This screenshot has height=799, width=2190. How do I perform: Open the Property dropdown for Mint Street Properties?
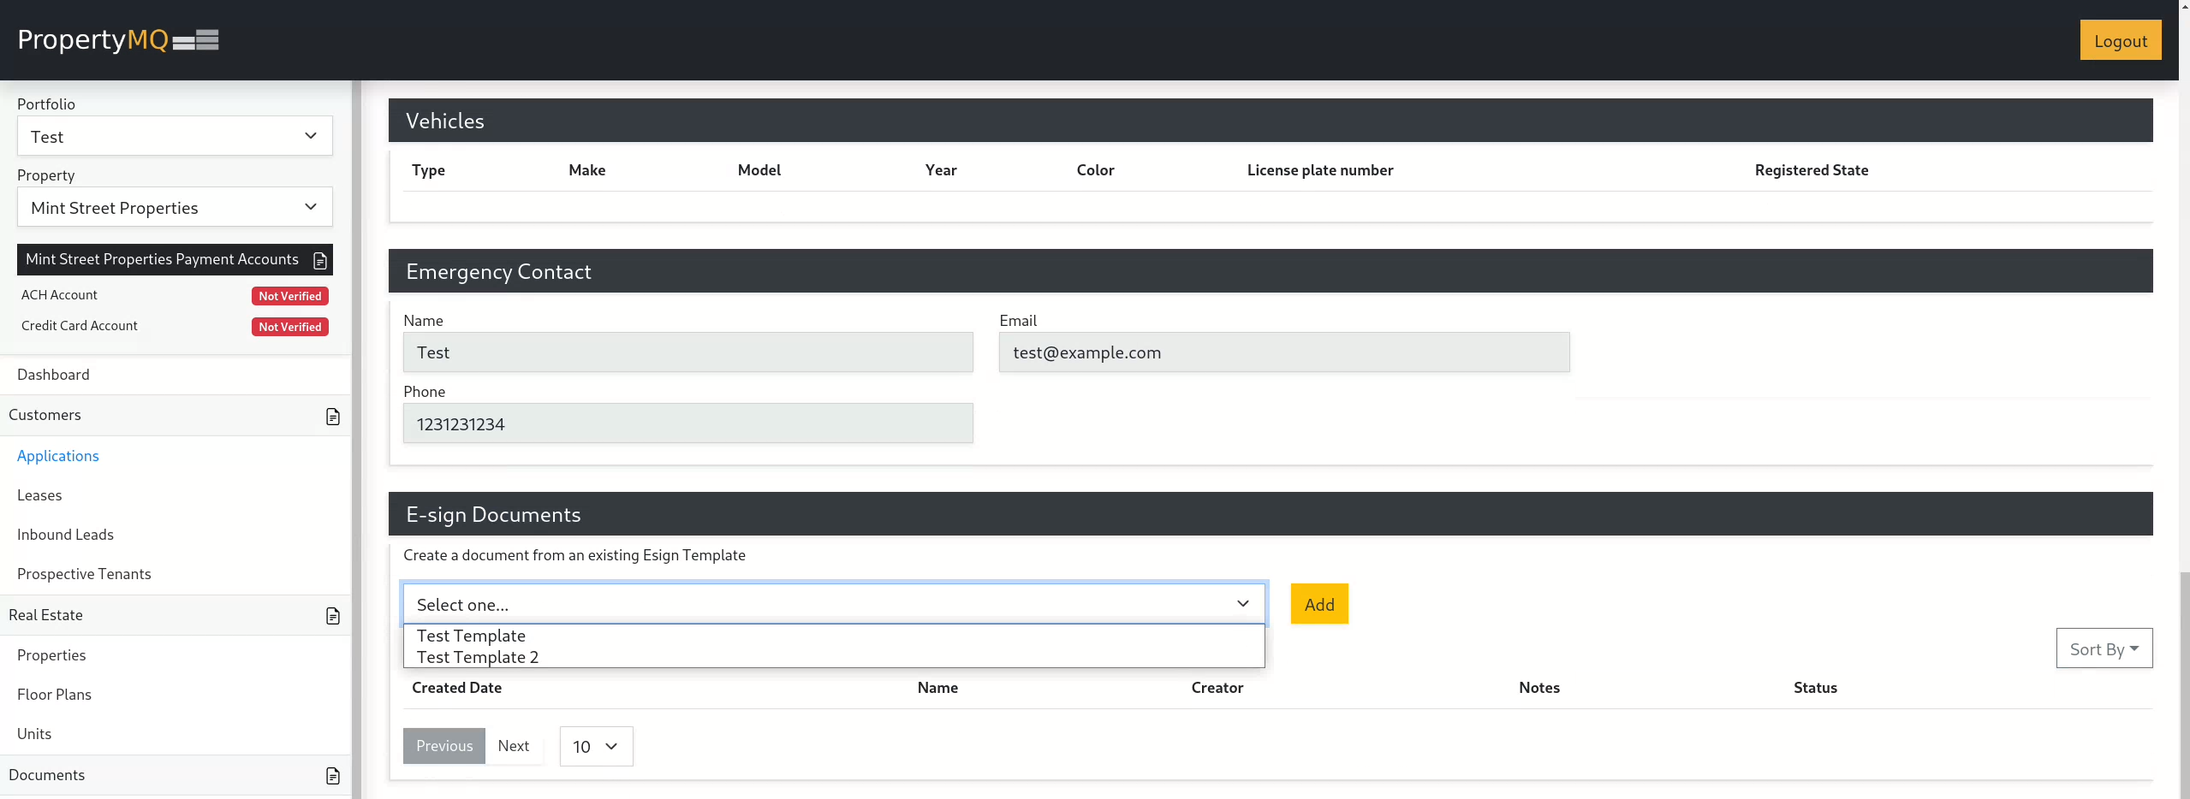[x=175, y=208]
